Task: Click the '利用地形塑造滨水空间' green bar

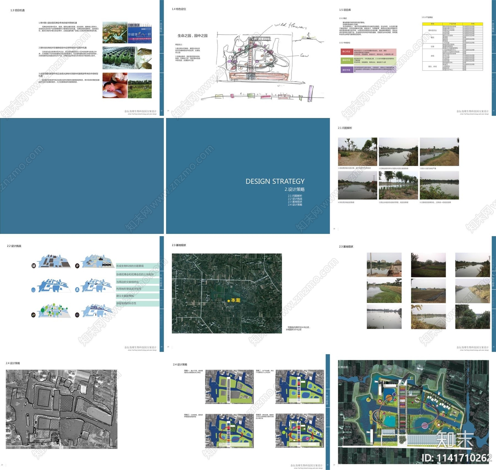Action: click(138, 289)
